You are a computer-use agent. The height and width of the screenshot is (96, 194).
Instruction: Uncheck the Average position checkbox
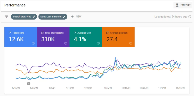108,33
